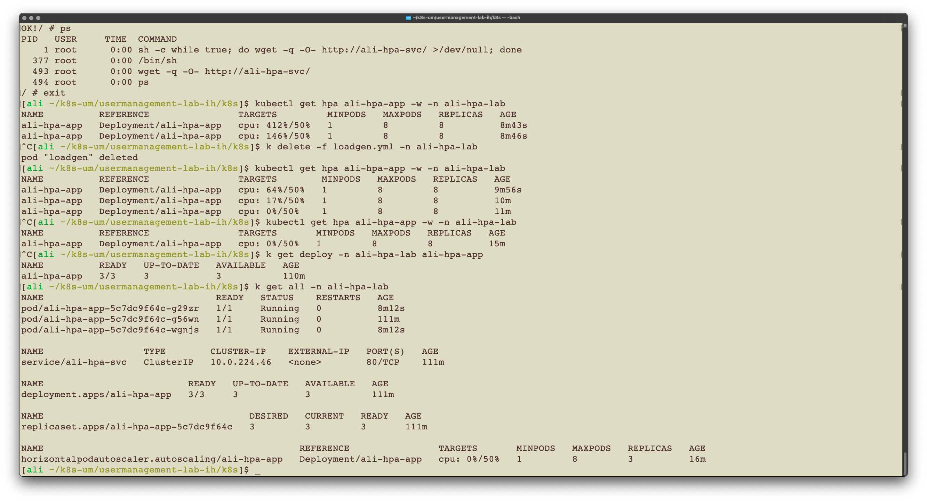Click the 'k get all -n ali-hpa-lab' command

[321, 287]
